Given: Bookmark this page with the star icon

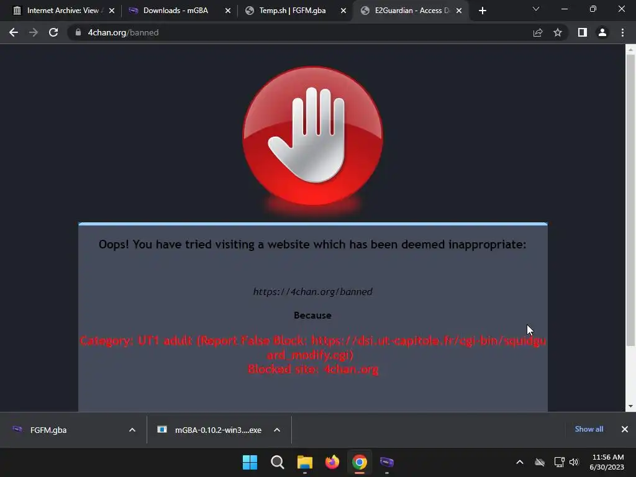Looking at the screenshot, I should (x=558, y=32).
